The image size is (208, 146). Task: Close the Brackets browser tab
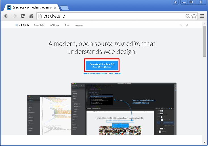click(55, 8)
